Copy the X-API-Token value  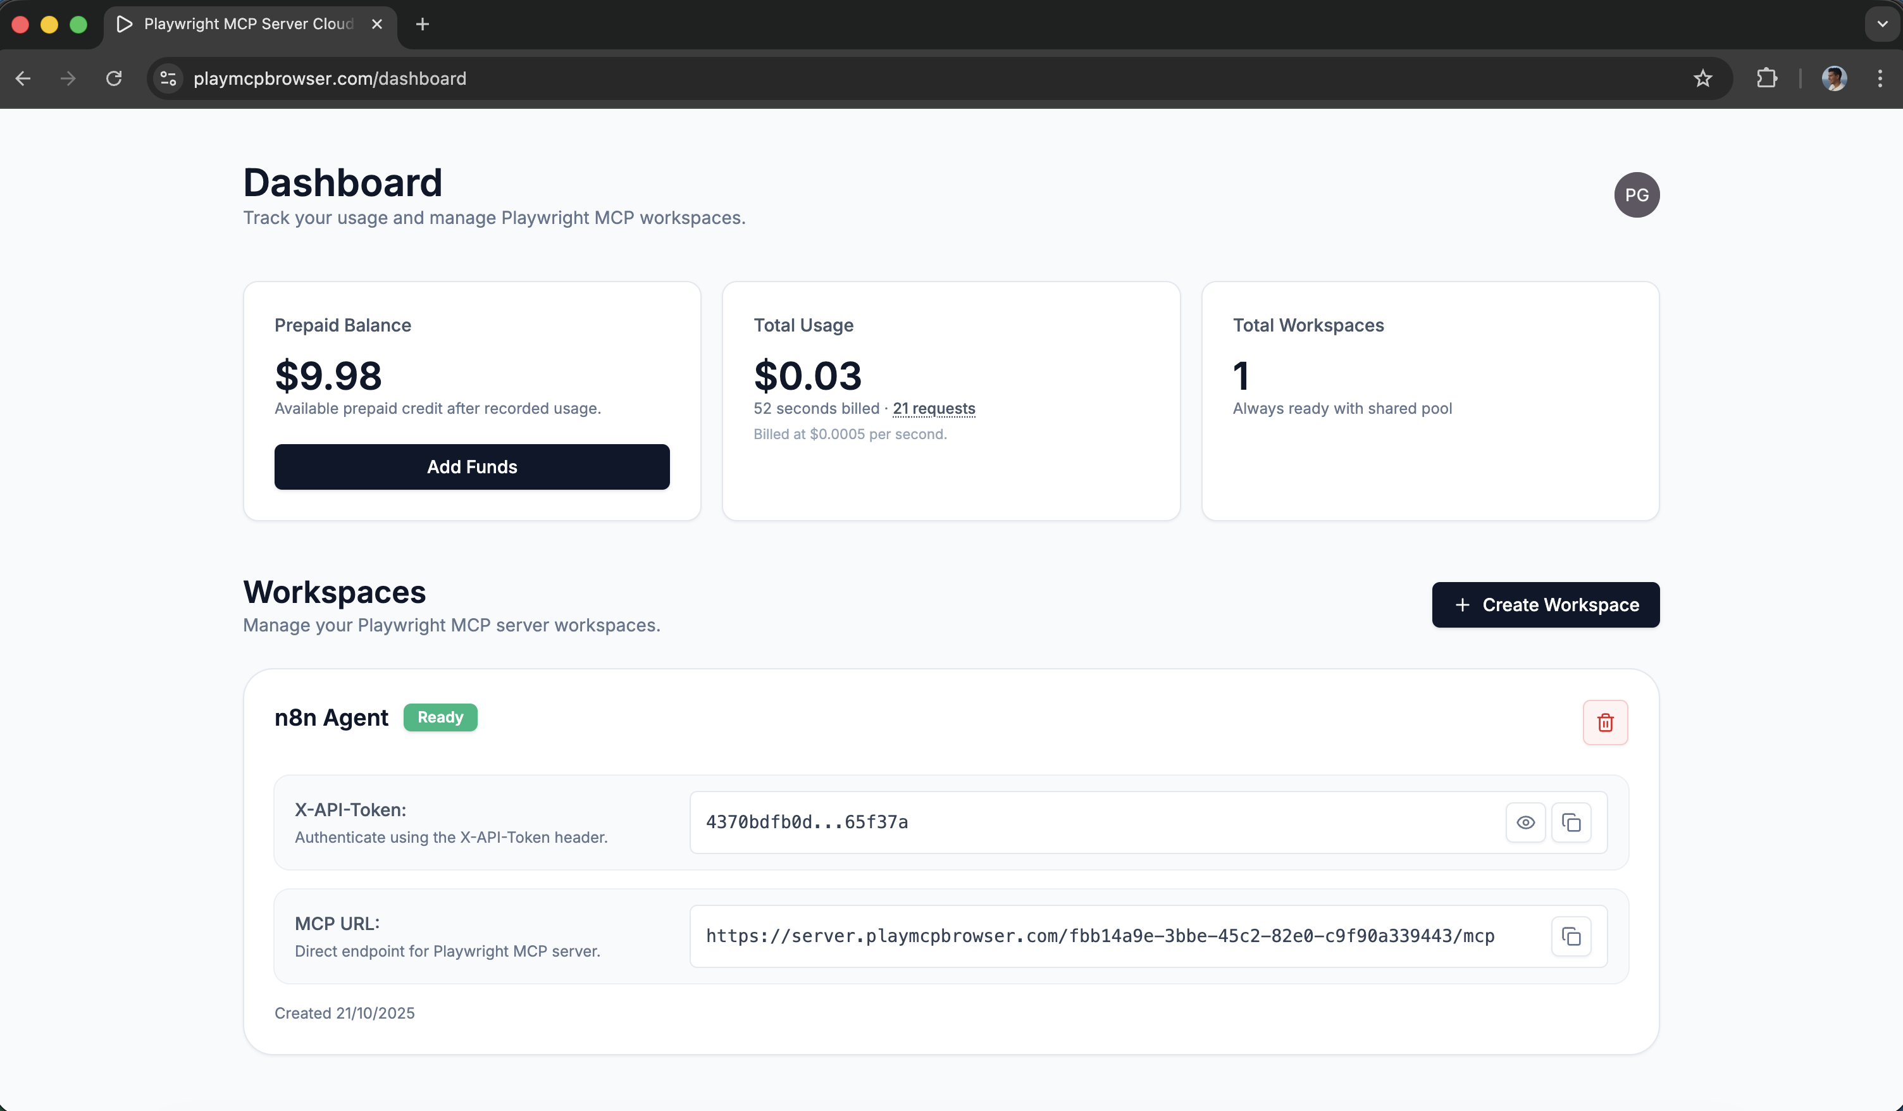(1571, 822)
